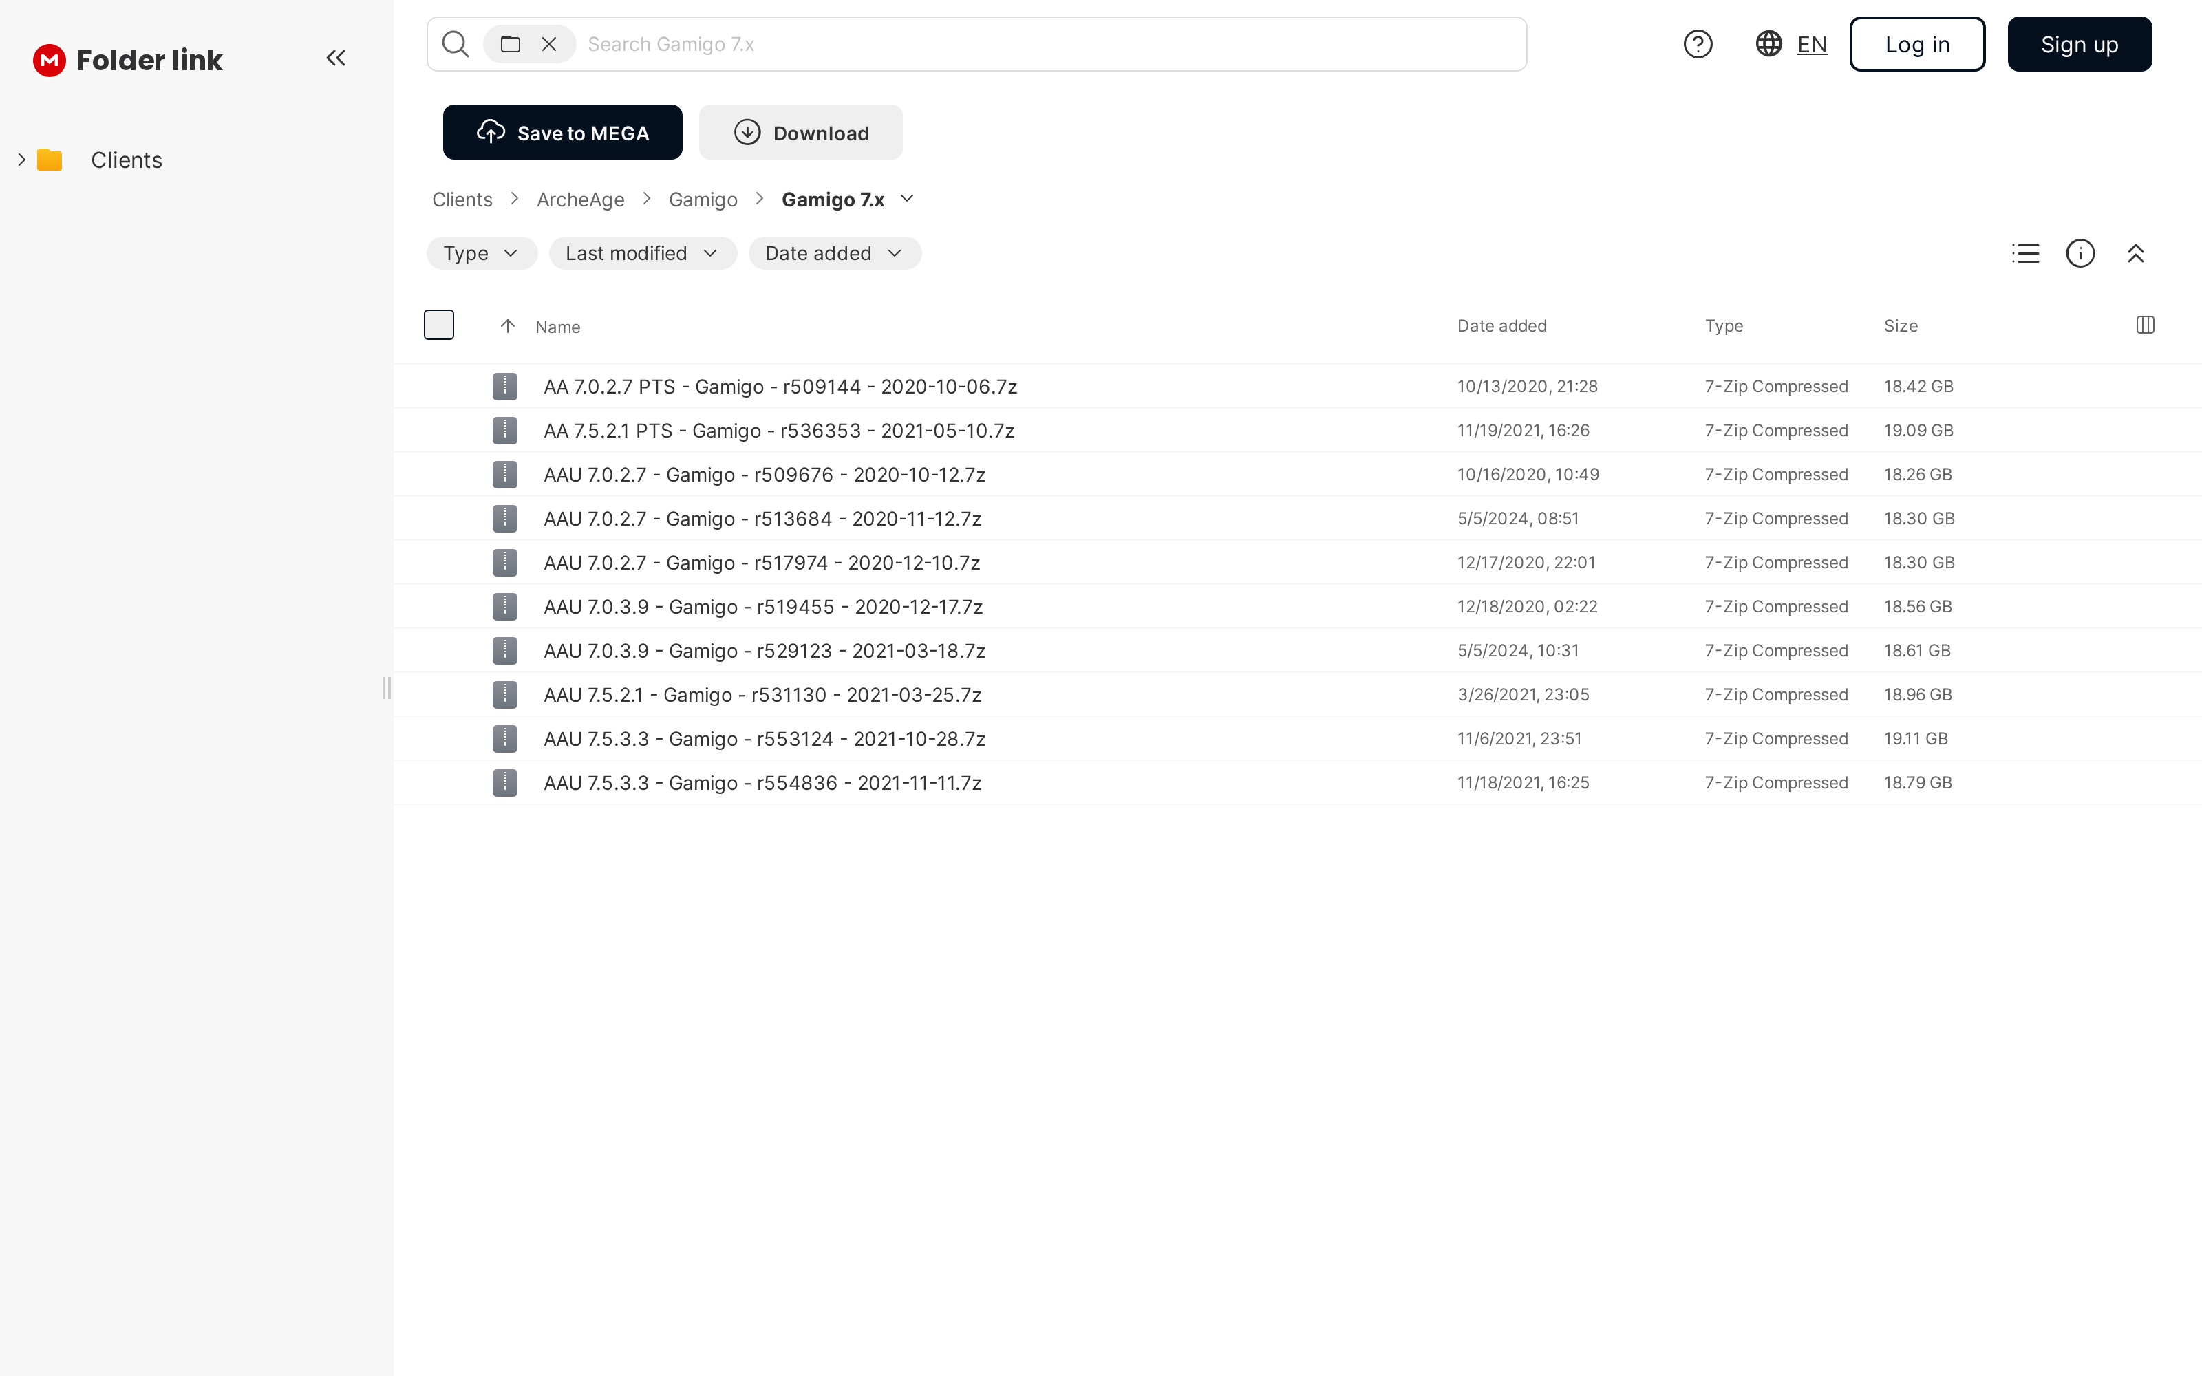This screenshot has height=1376, width=2202.
Task: Sort by Name column header
Action: 558,327
